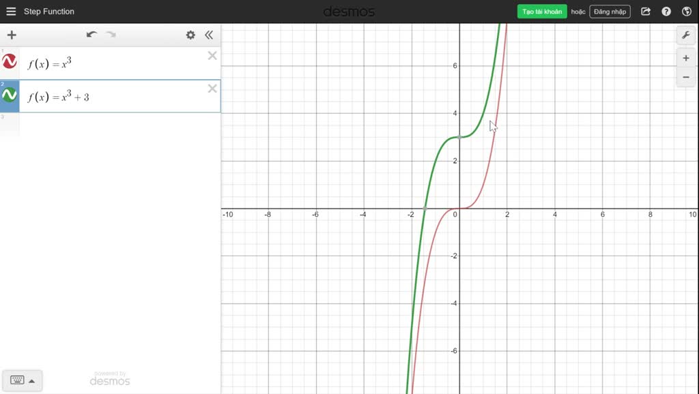Click the Tạo tài khoản button
The width and height of the screenshot is (699, 394).
542,11
